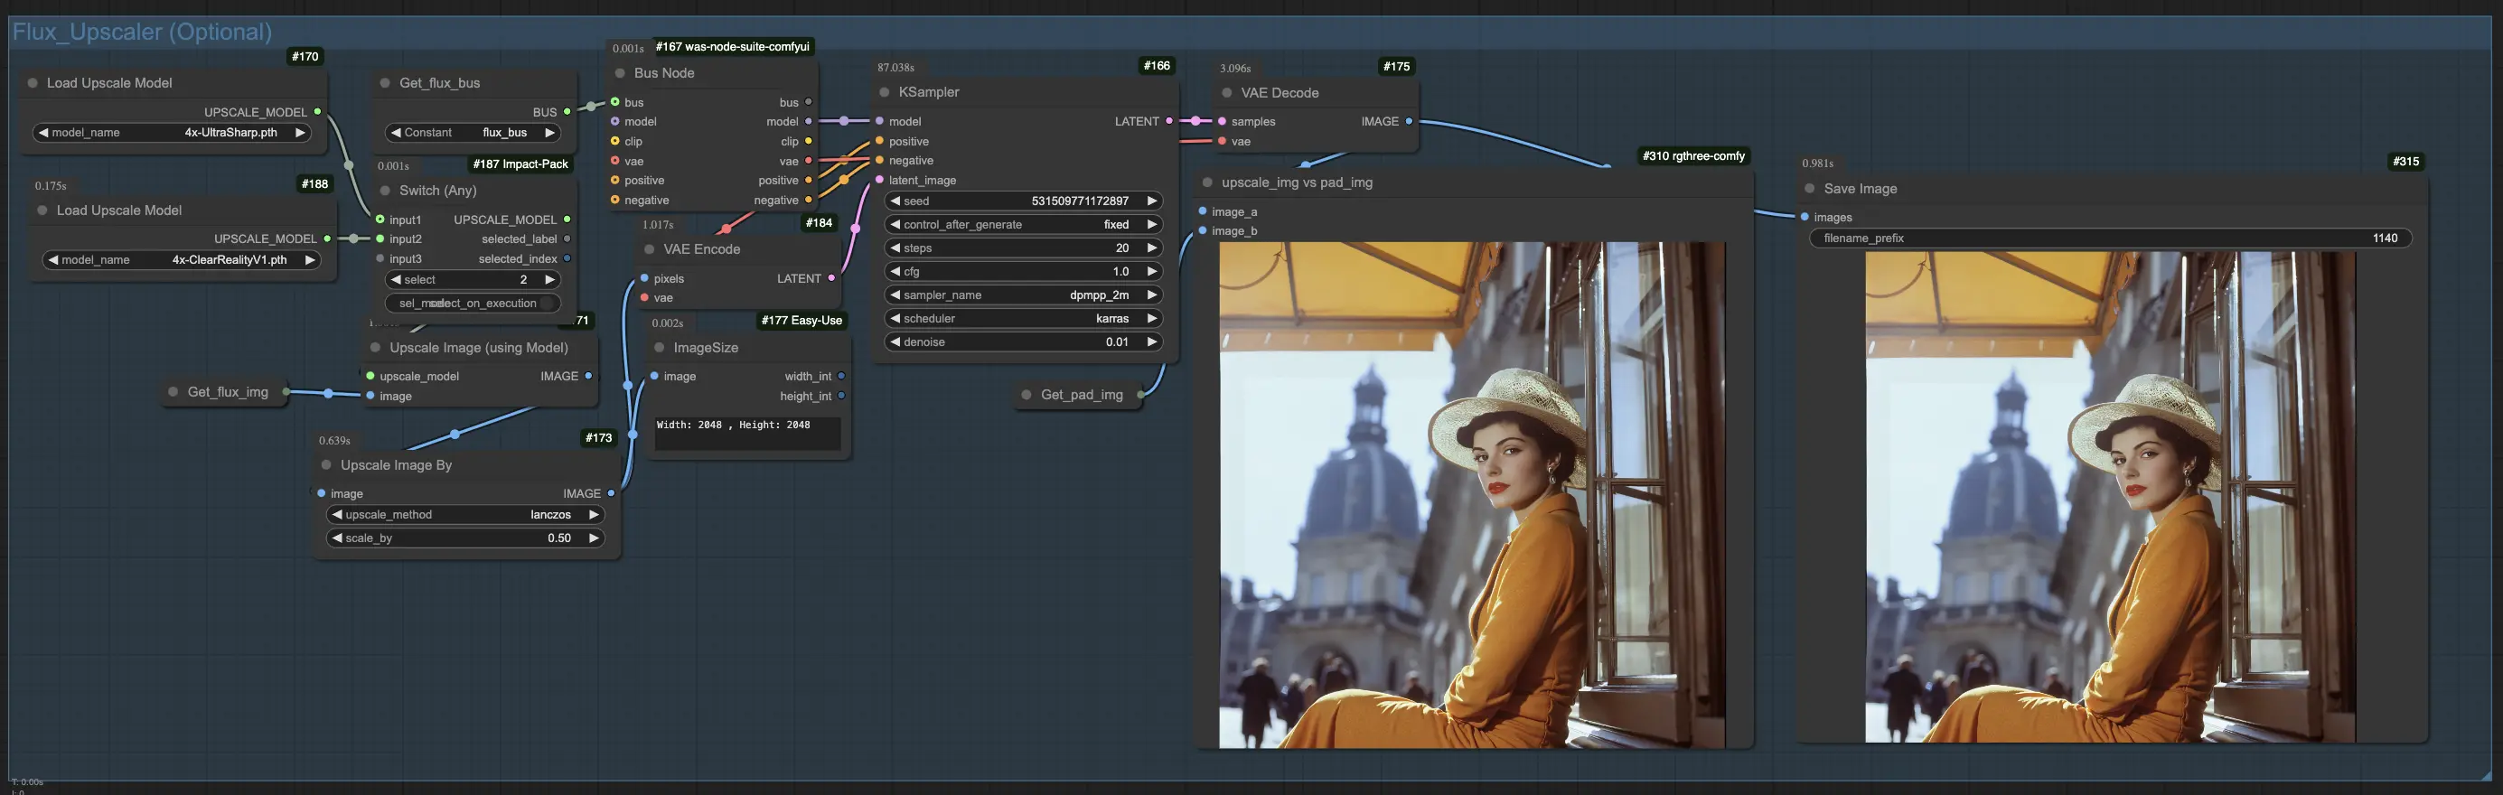This screenshot has width=2503, height=795.
Task: Collapse the Upscale Image By node dot
Action: click(326, 464)
